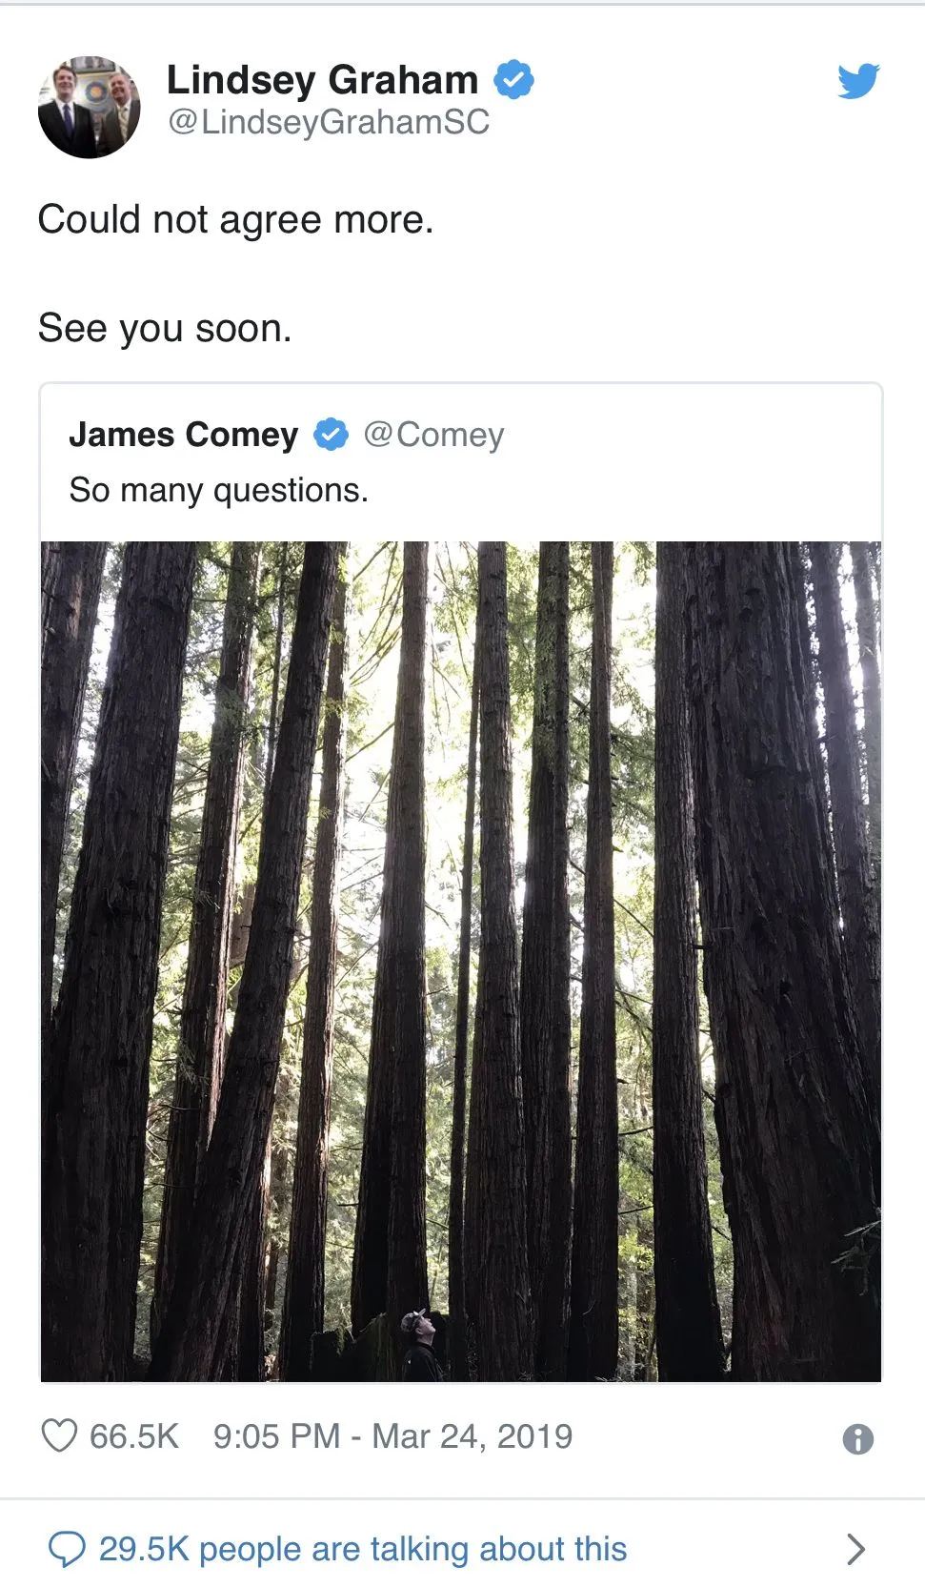Click the 9:05 PM - Mar 24, 2019 timestamp
925x1587 pixels.
392,1436
